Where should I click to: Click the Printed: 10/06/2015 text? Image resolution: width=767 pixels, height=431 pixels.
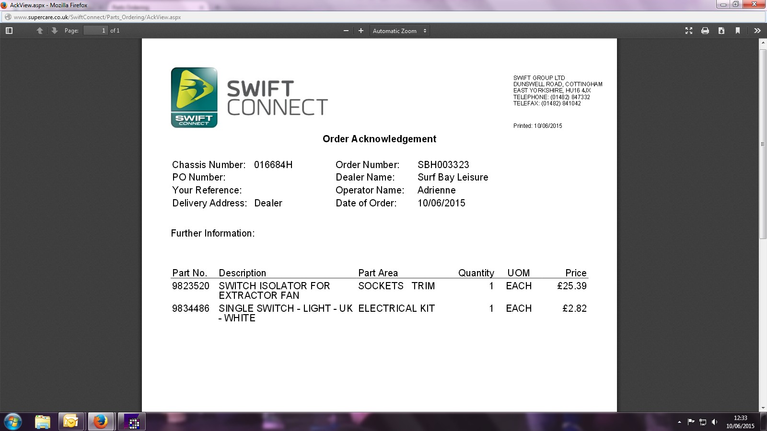click(538, 126)
